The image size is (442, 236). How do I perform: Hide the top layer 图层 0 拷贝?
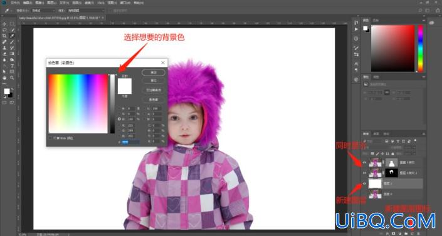tap(364, 163)
